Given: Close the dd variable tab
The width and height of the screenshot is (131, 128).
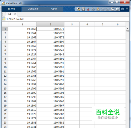Looking at the screenshot, I should click(x=15, y=14).
